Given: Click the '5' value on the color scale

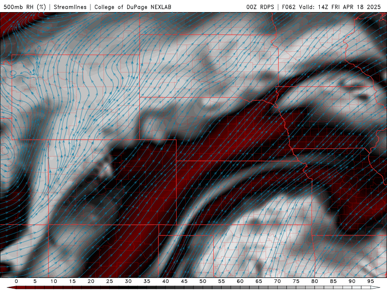Looking at the screenshot, I should [x=35, y=281].
